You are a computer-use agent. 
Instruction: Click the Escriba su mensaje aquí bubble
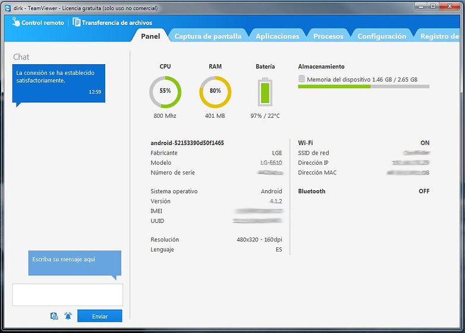pyautogui.click(x=75, y=263)
